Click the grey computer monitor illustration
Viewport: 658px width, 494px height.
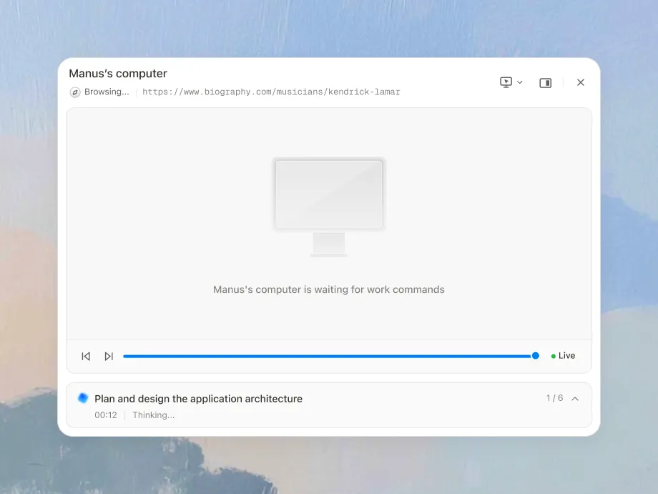point(329,205)
